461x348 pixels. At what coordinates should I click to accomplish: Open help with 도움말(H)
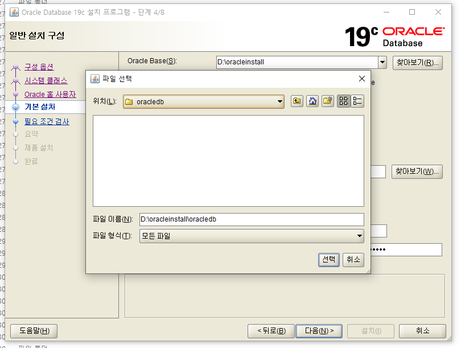[34, 331]
